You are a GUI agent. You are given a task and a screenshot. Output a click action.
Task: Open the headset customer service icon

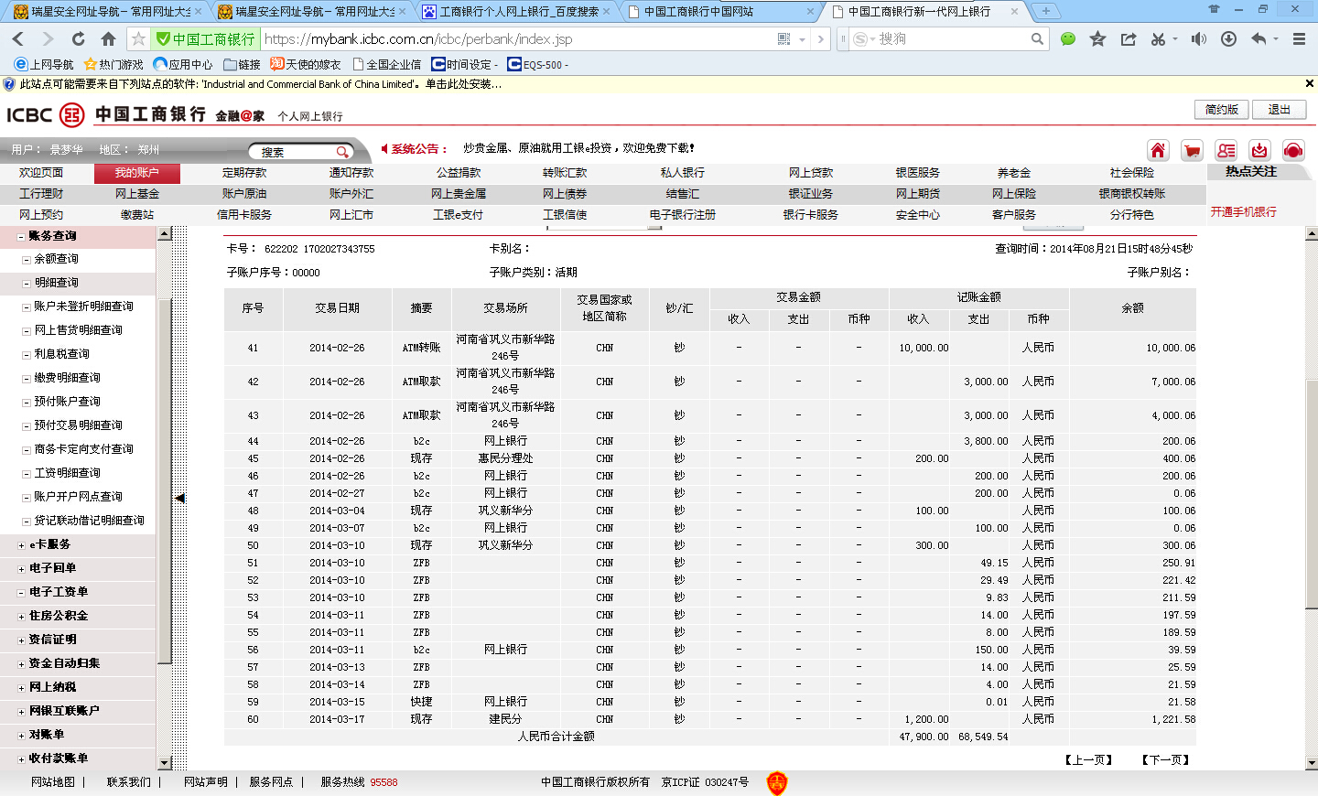pos(1293,151)
